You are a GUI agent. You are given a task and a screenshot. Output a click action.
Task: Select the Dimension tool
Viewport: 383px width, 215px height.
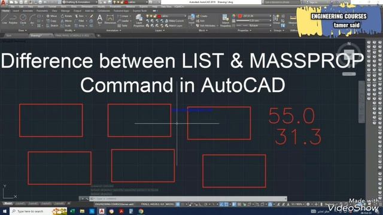pyautogui.click(x=110, y=19)
